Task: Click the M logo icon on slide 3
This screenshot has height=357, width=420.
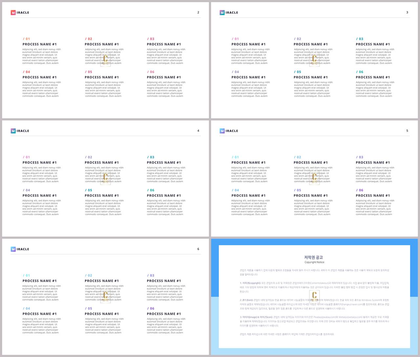Action: pos(222,12)
